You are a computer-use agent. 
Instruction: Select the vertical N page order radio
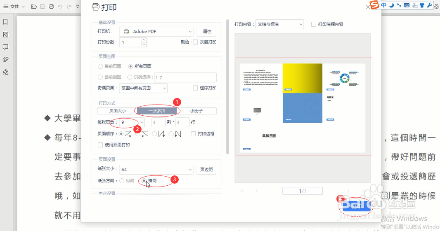(x=154, y=134)
